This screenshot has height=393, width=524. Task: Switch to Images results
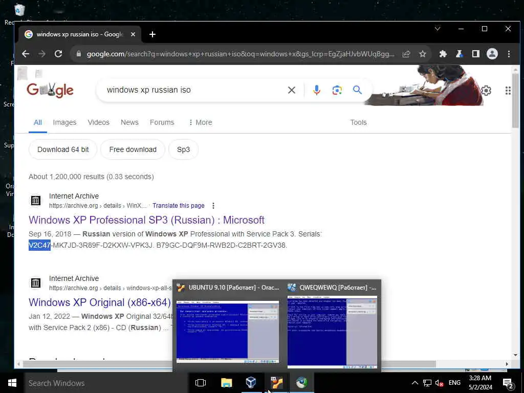pos(64,122)
